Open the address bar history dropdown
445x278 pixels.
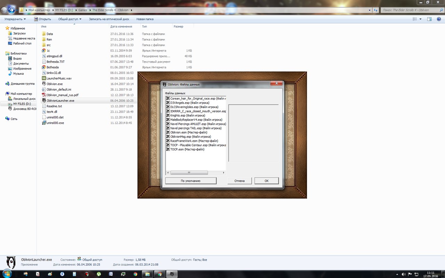point(370,10)
